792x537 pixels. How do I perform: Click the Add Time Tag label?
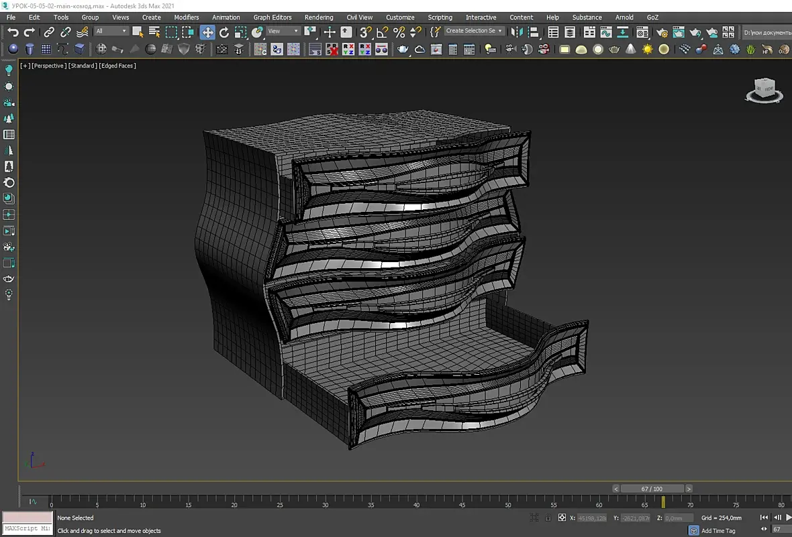pos(718,530)
